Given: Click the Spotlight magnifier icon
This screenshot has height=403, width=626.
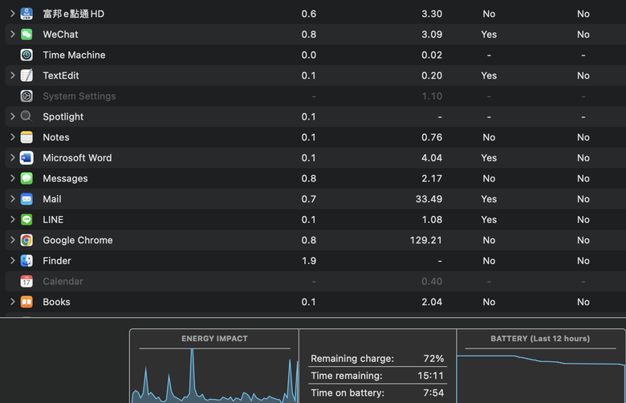Looking at the screenshot, I should (26, 116).
